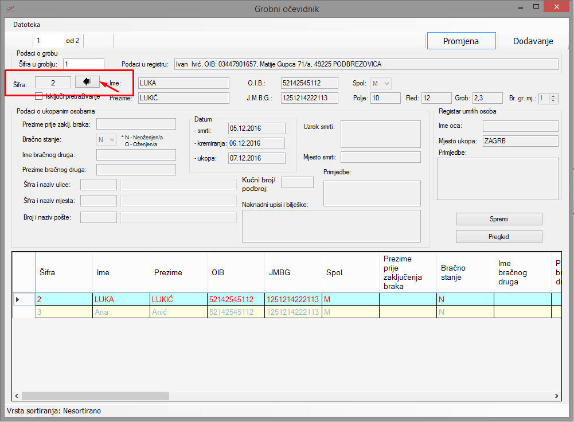The image size is (574, 422).
Task: Expand the Bračno stanje dropdown
Action: click(x=111, y=139)
